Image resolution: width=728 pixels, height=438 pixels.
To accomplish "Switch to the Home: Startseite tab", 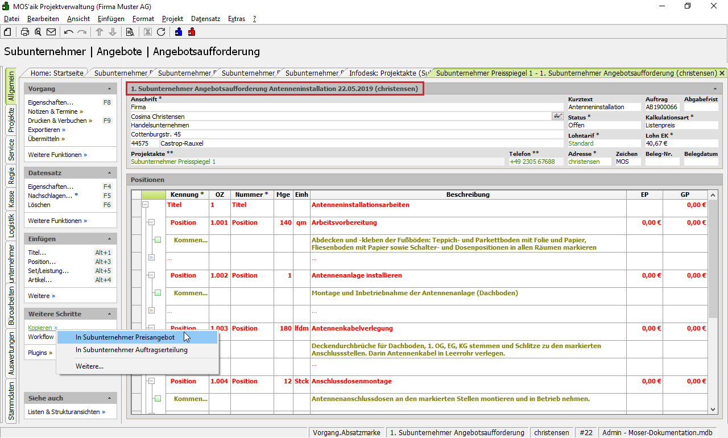I will (x=57, y=73).
